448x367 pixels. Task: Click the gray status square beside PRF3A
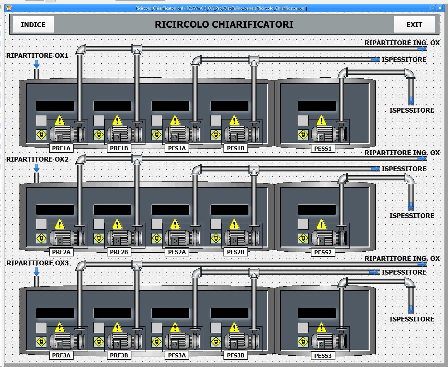41,328
